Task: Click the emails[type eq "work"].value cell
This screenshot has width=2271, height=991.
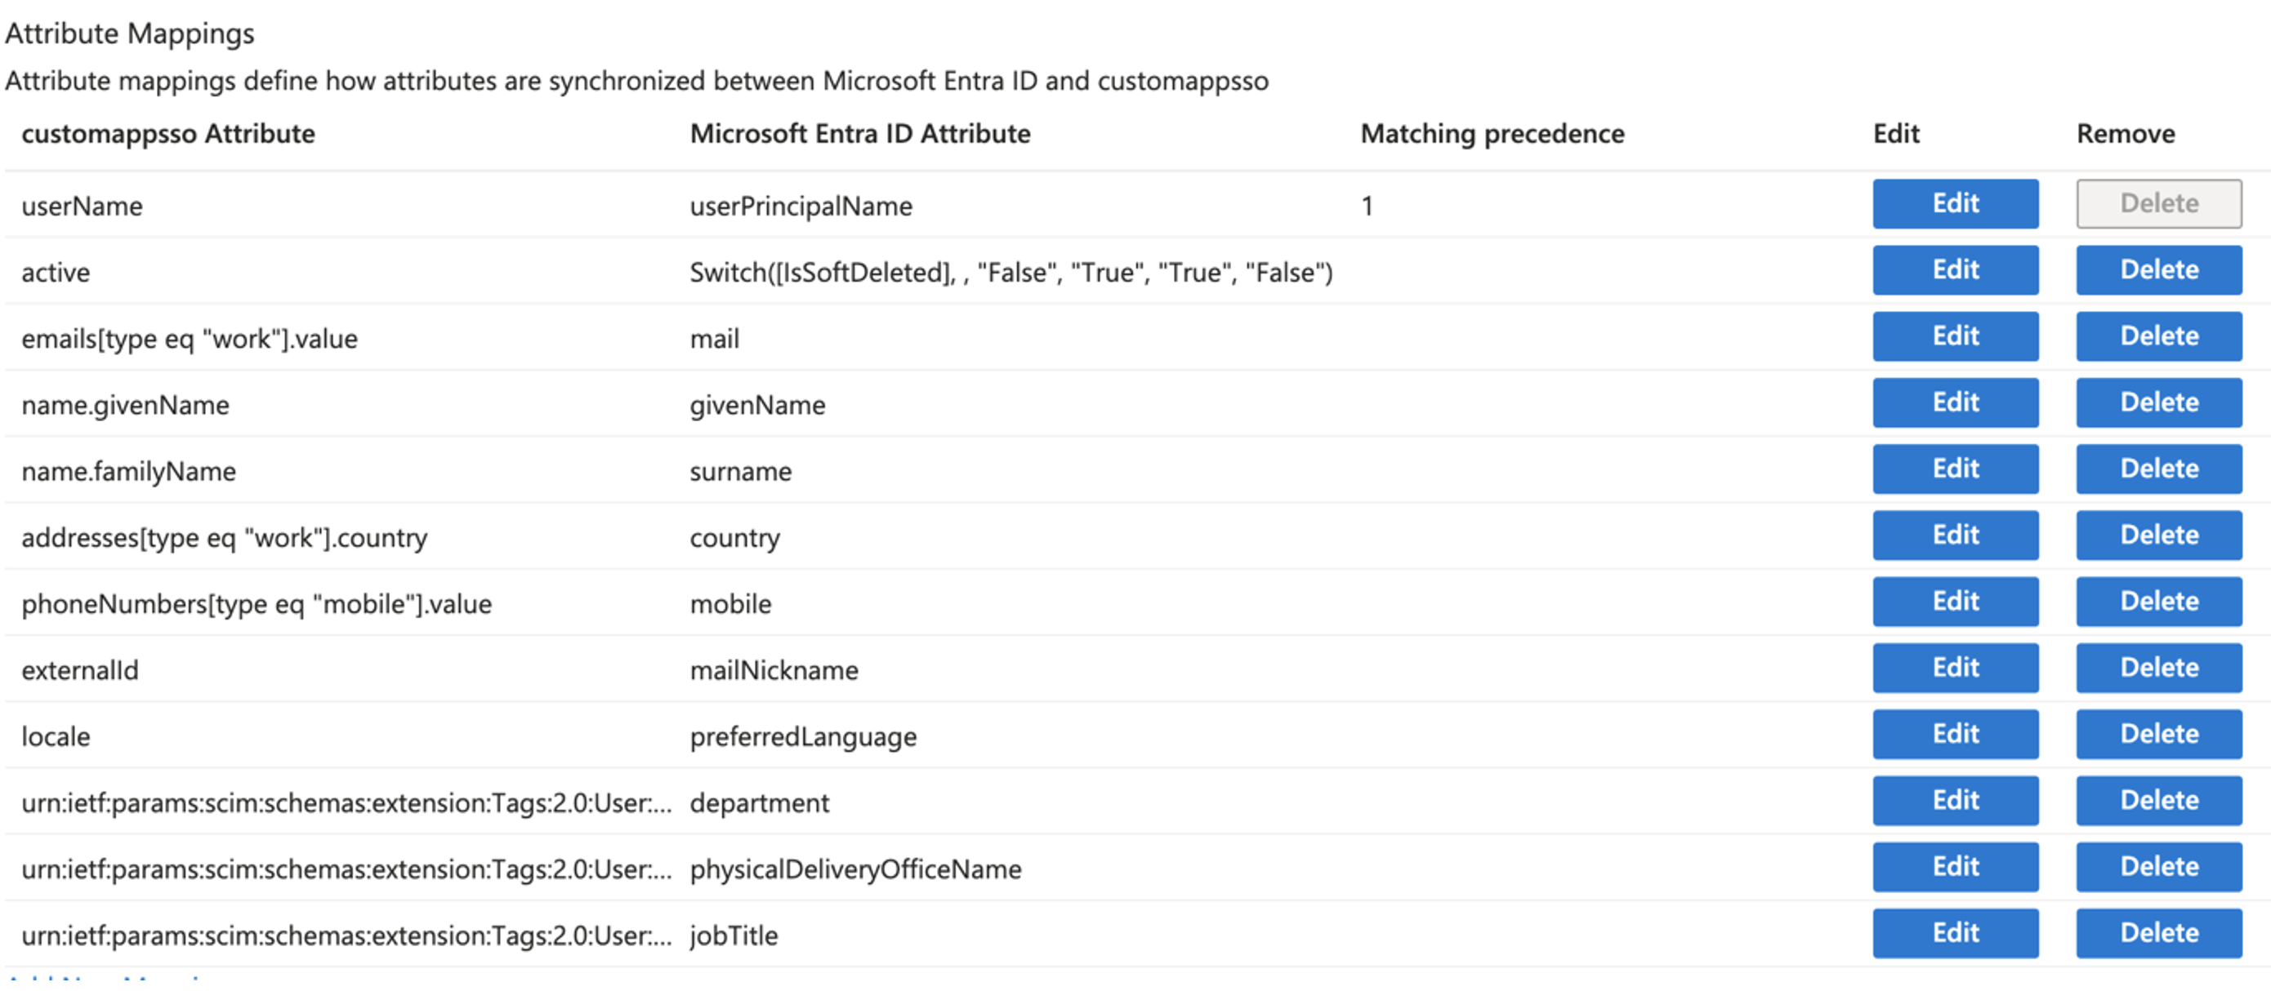Action: [190, 339]
